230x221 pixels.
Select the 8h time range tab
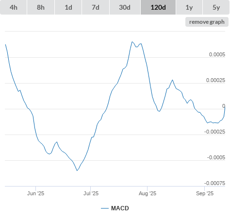coord(41,7)
